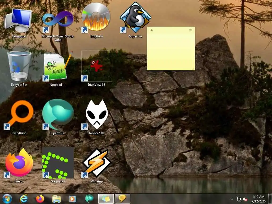
Task: Select the "Recycle Bin" label text
Action: (19, 85)
